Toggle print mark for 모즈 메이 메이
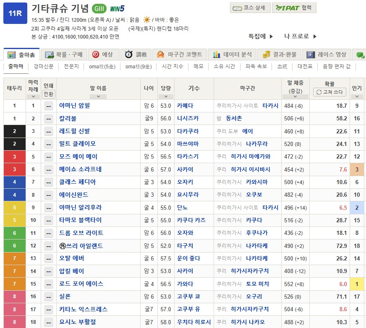Image resolution: width=366 pixels, height=328 pixels. tap(49, 157)
